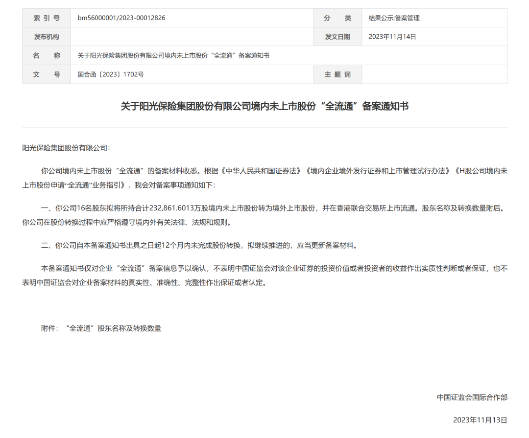Click the 发布机构 label cell
The width and height of the screenshot is (529, 438).
pos(47,37)
